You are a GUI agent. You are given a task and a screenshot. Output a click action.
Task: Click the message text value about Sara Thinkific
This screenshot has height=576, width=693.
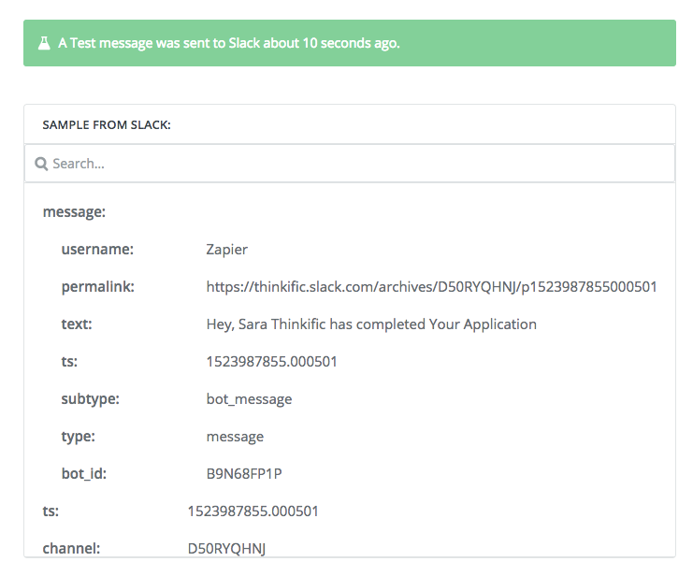(x=371, y=324)
